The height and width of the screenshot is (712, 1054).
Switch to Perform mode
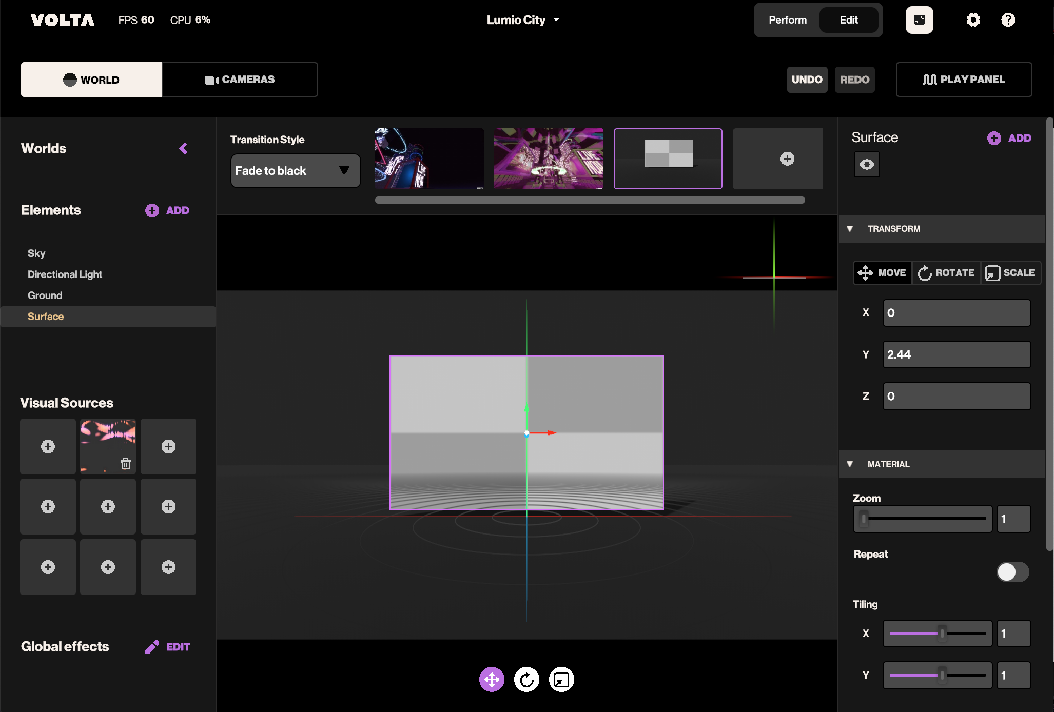click(788, 20)
